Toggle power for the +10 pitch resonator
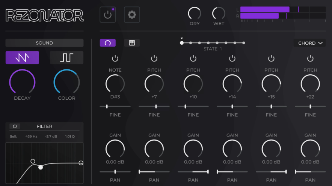Image resolution: width=332 pixels, height=186 pixels. (x=193, y=58)
